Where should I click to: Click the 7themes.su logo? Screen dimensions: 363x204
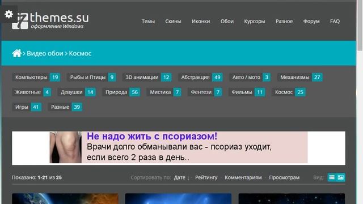click(x=50, y=20)
